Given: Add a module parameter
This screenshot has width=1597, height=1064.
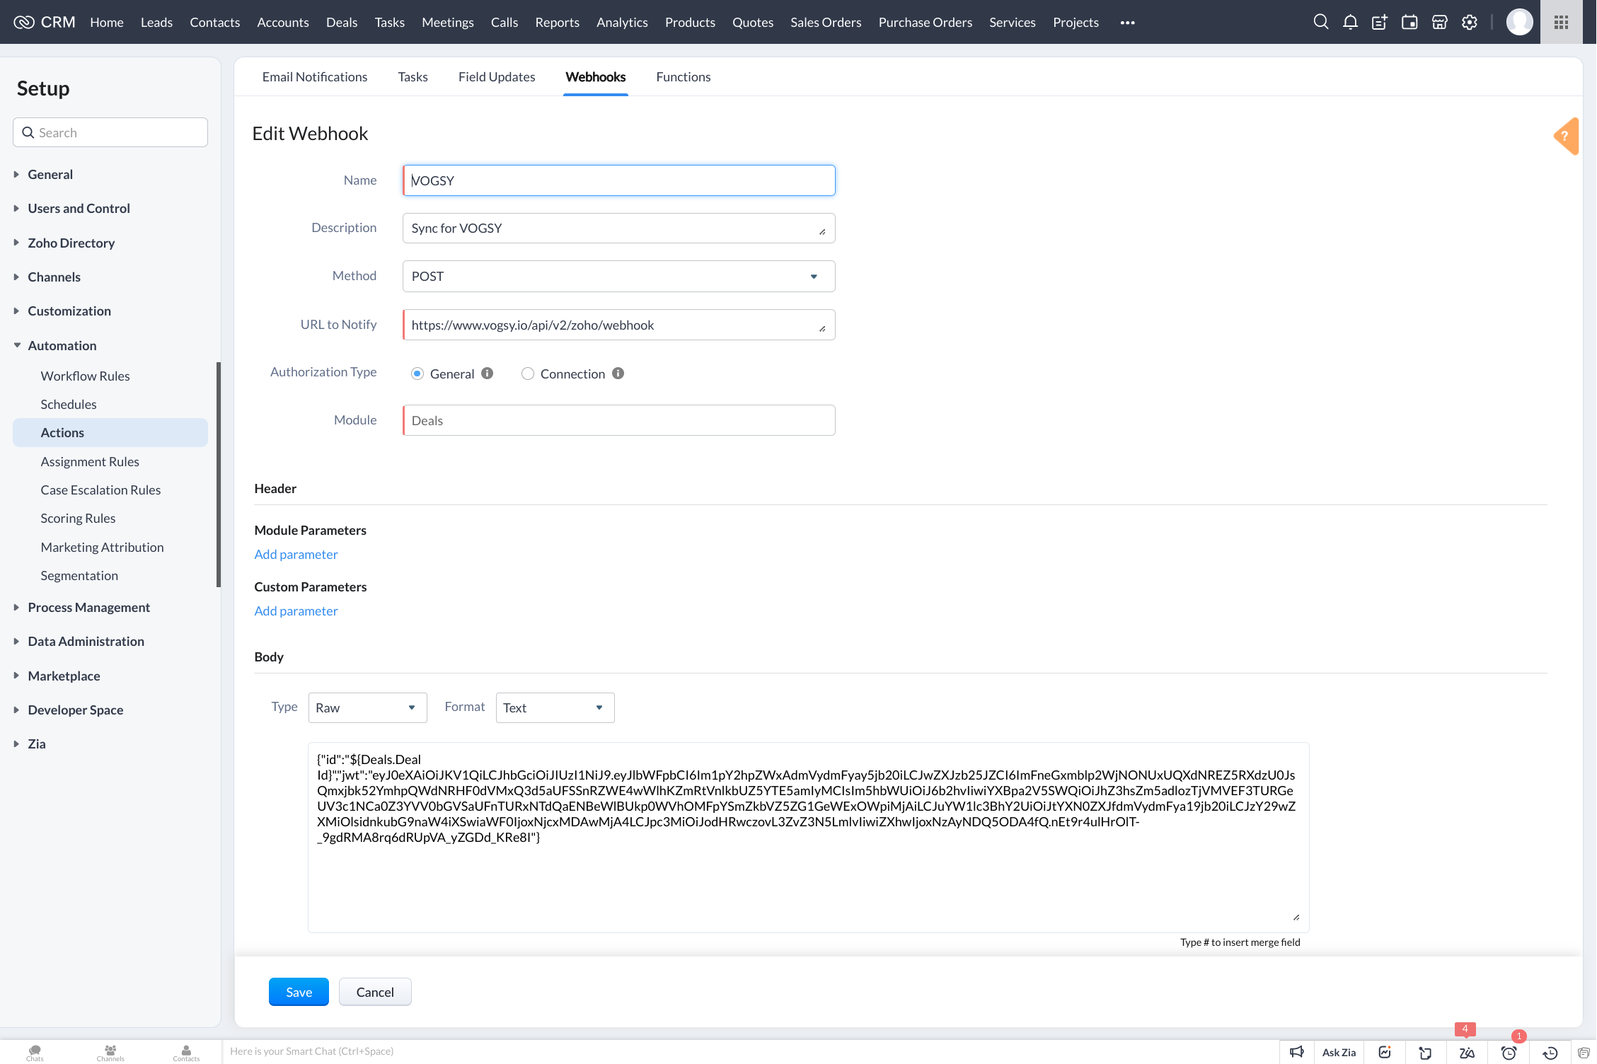Looking at the screenshot, I should coord(296,554).
